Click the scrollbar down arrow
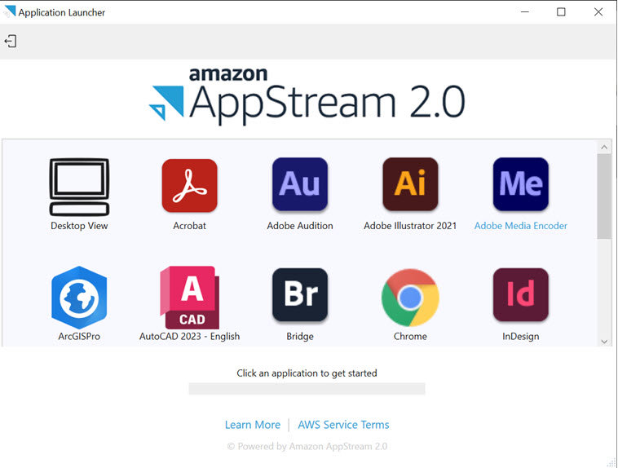The image size is (618, 468). (604, 342)
